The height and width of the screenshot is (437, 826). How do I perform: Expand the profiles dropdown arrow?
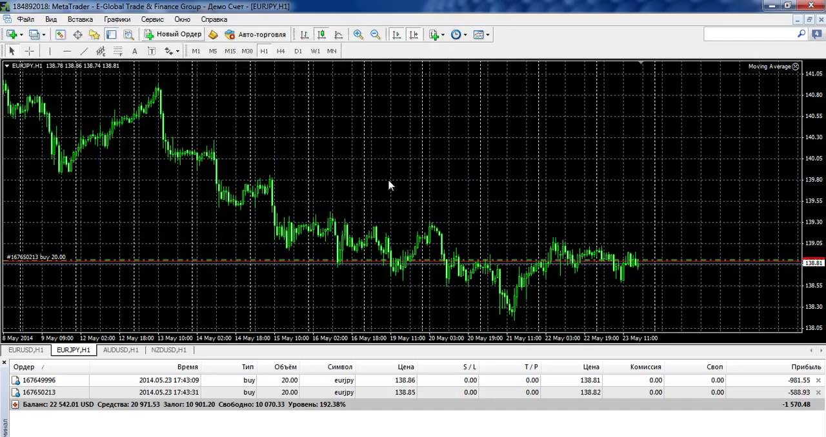point(43,35)
